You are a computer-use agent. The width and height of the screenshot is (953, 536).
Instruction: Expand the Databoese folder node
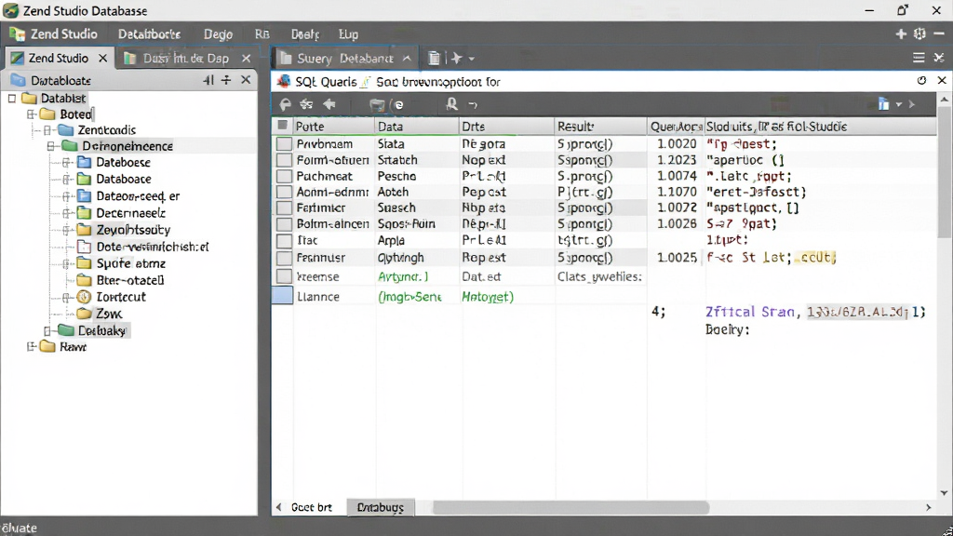[66, 162]
